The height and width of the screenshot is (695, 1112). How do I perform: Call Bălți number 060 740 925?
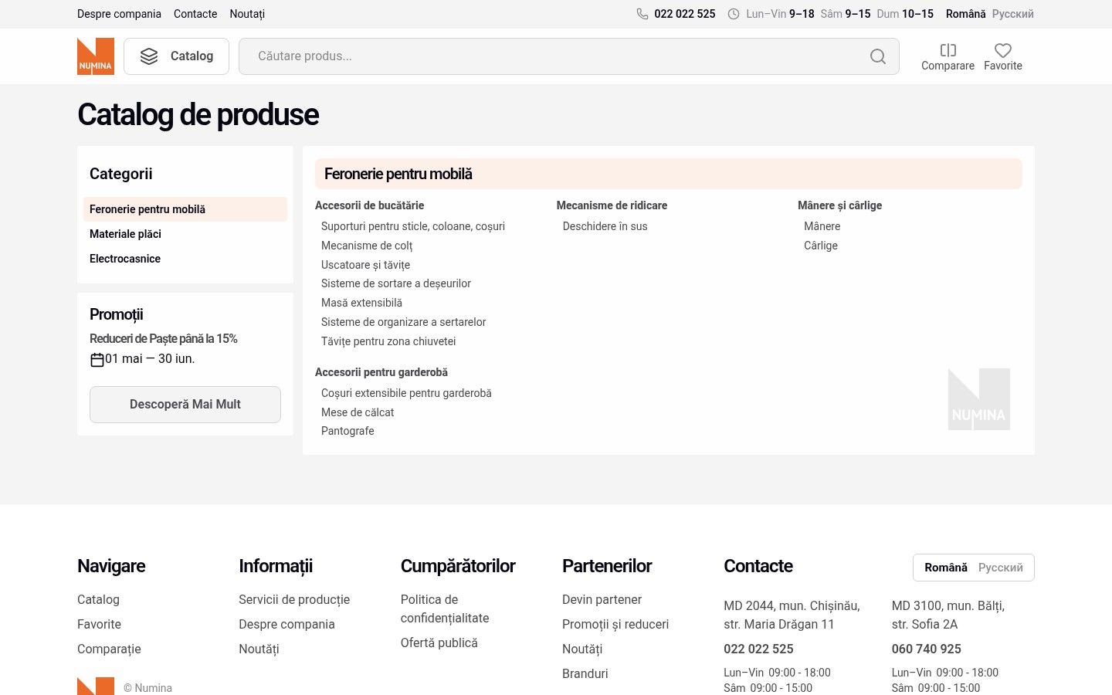coord(927,649)
